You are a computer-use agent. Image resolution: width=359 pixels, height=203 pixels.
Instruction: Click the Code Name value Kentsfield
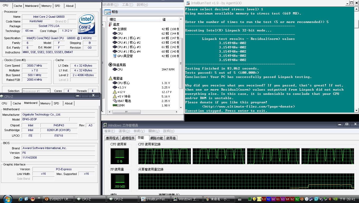(x=36, y=21)
